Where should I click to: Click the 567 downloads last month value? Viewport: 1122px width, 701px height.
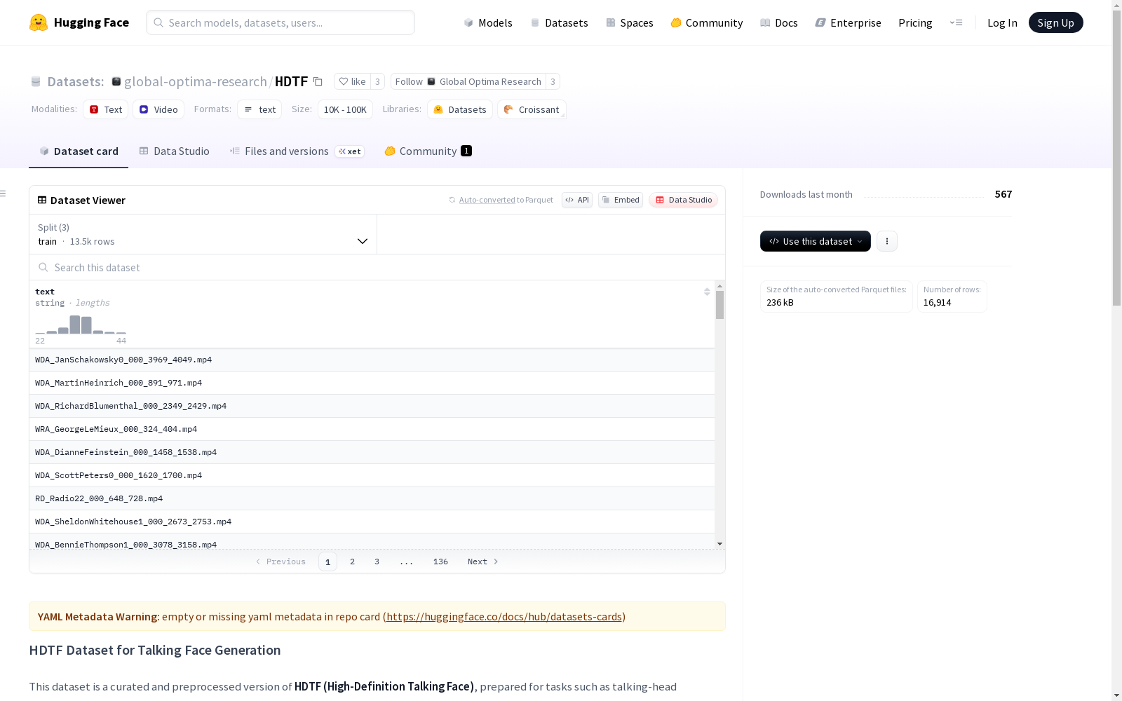click(1003, 194)
